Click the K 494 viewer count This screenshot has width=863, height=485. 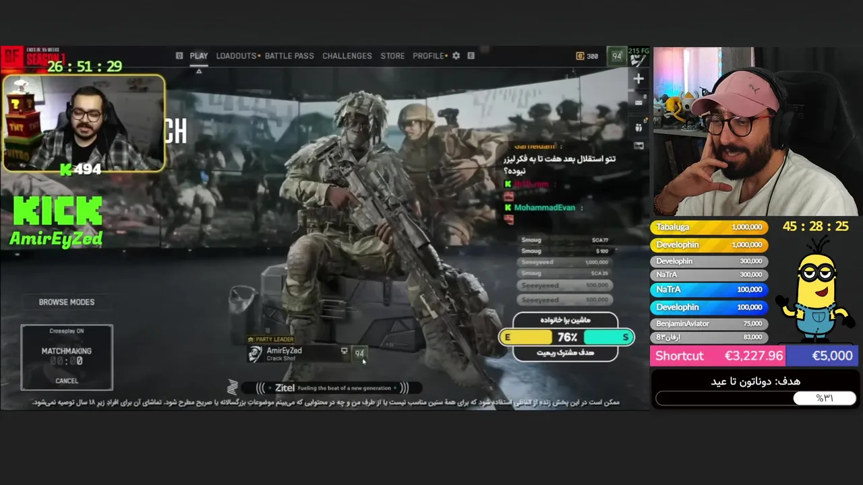81,170
